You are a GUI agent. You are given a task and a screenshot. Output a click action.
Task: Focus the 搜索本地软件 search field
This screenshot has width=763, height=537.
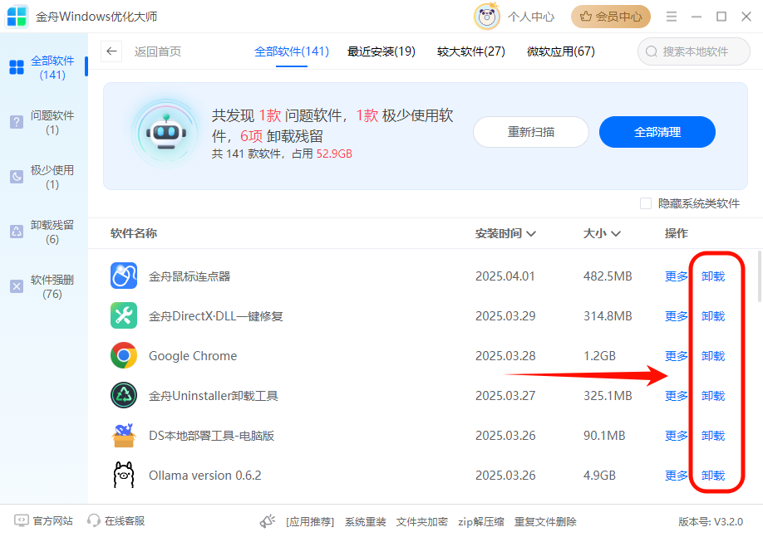(x=694, y=51)
